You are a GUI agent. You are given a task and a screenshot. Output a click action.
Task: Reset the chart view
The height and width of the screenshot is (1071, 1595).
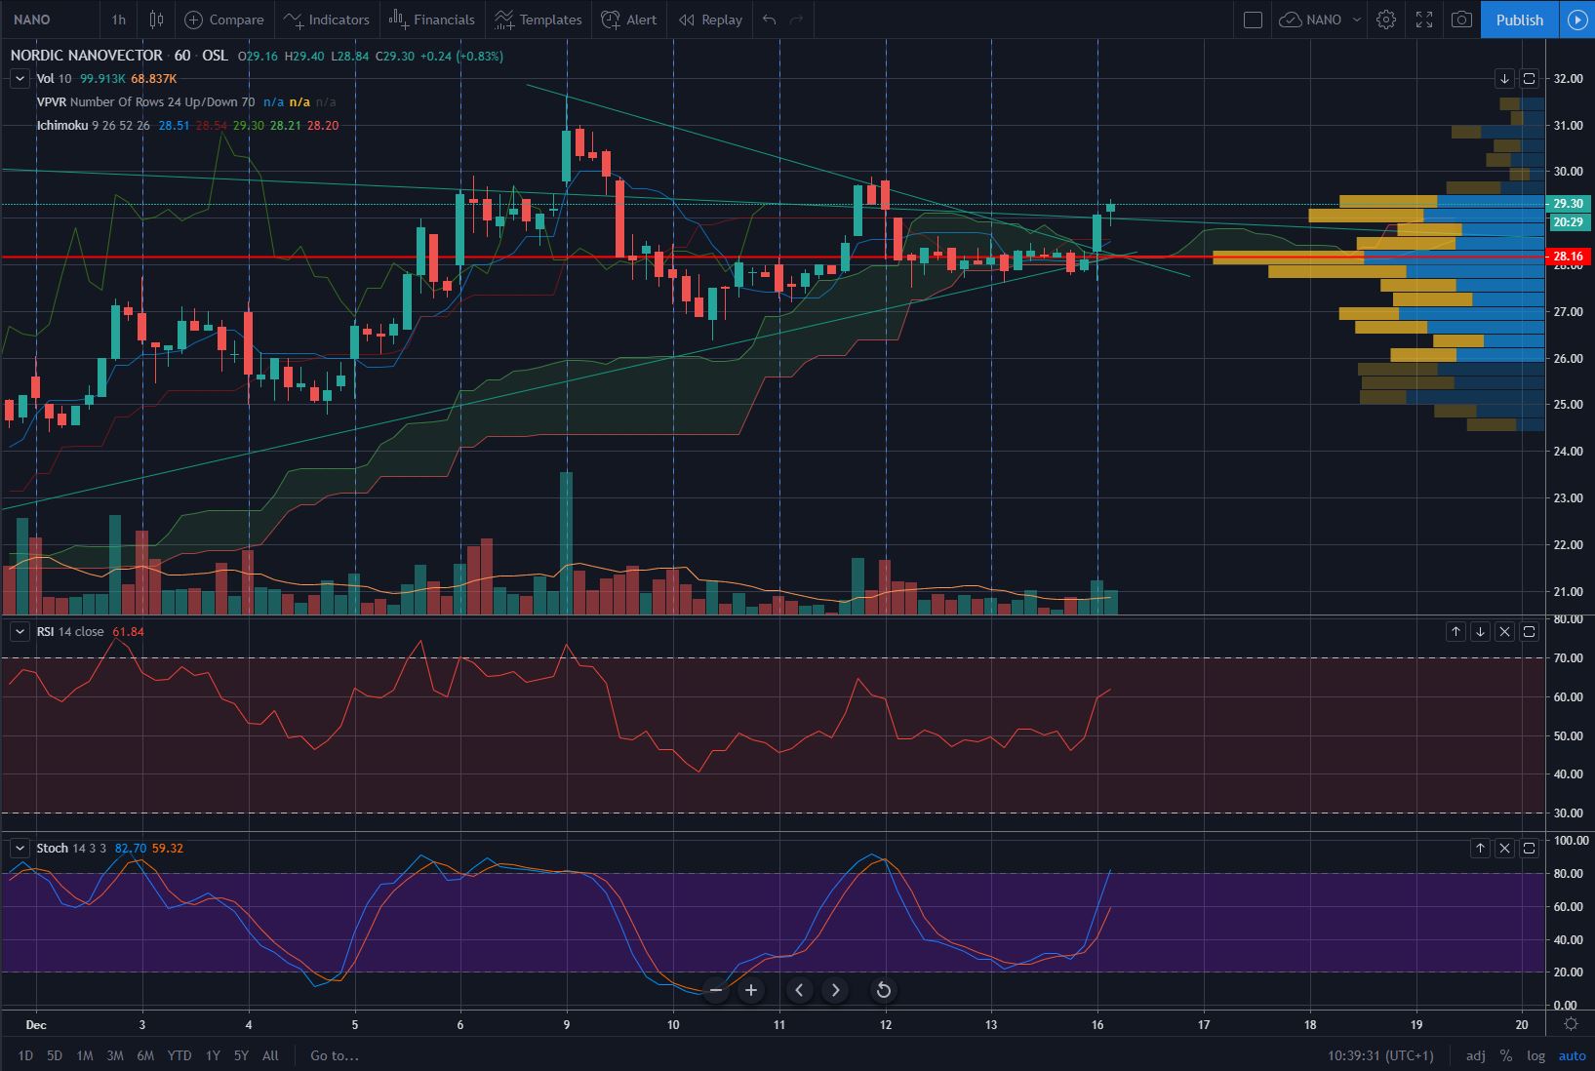[x=883, y=990]
